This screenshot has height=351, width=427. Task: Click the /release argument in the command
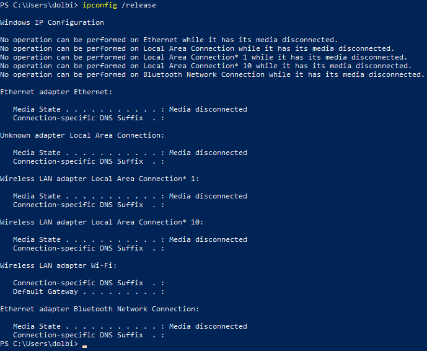(139, 5)
